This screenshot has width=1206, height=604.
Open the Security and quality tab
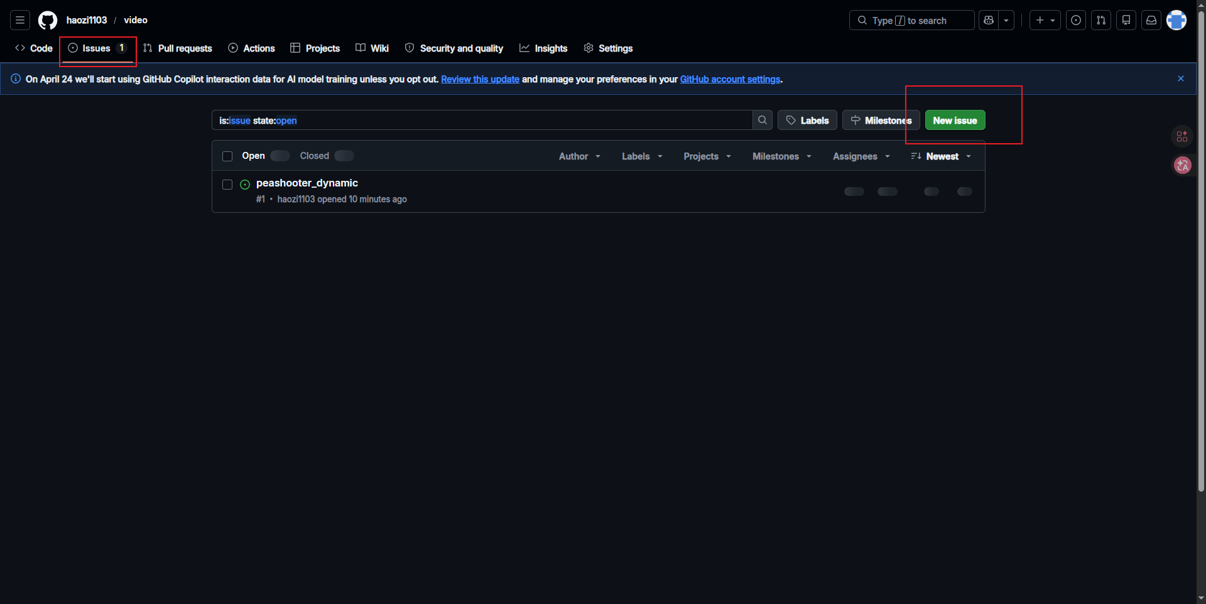pyautogui.click(x=454, y=48)
